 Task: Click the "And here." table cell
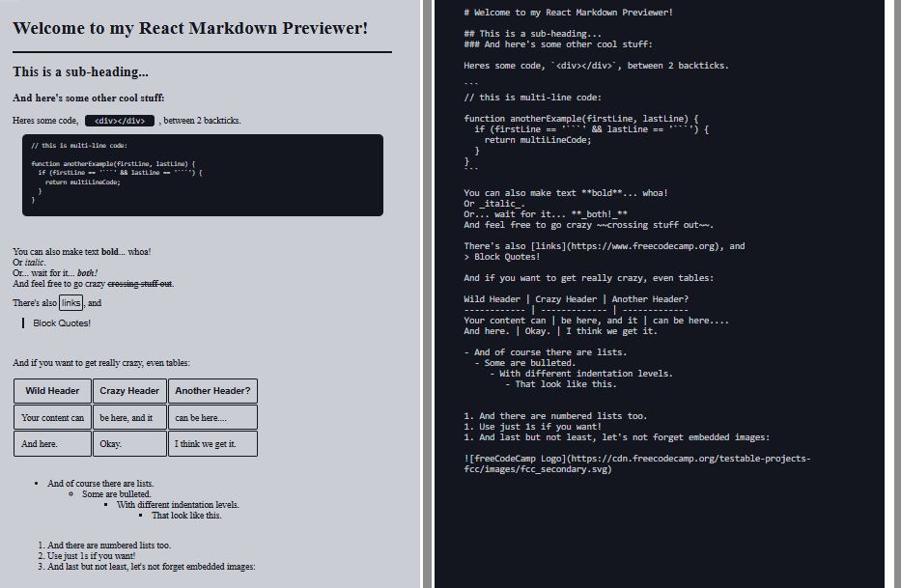(52, 444)
